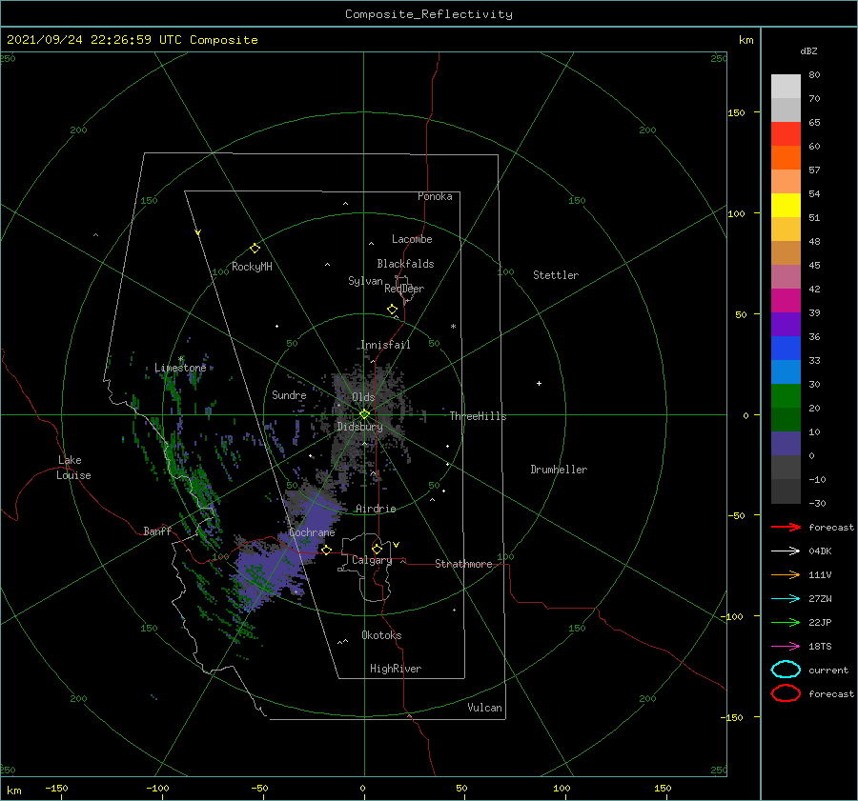Click the cyan current ellipse legend icon
Screen dimensions: 858x801
pyautogui.click(x=786, y=670)
